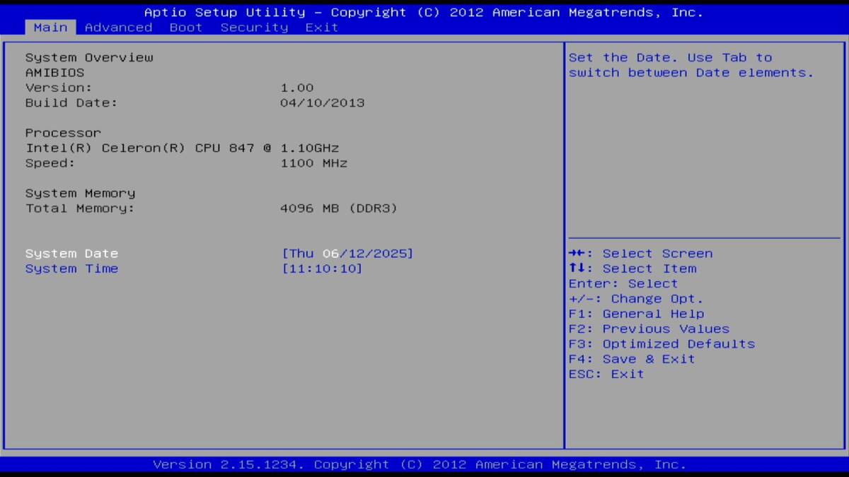This screenshot has width=849, height=477.
Task: Click the version value 1.00
Action: click(297, 88)
